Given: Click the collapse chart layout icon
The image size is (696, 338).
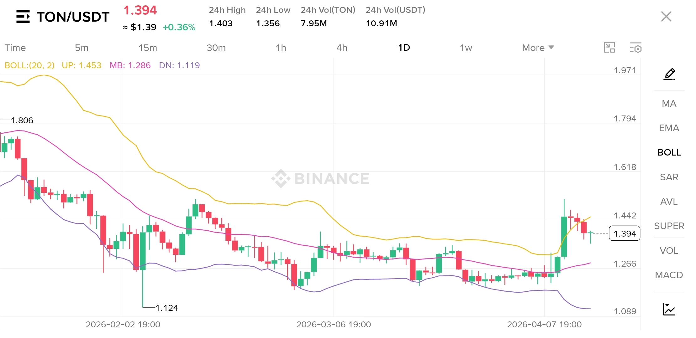Looking at the screenshot, I should pyautogui.click(x=609, y=48).
